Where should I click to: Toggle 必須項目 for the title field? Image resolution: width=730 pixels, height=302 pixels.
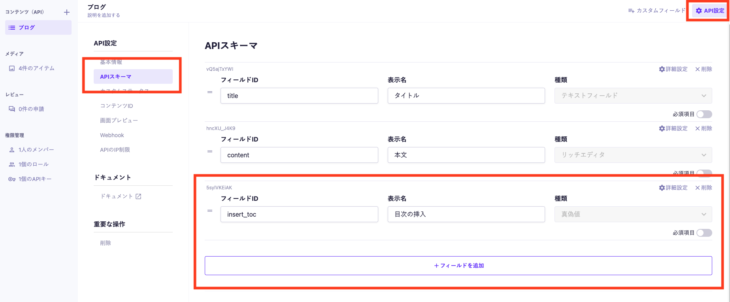click(704, 114)
